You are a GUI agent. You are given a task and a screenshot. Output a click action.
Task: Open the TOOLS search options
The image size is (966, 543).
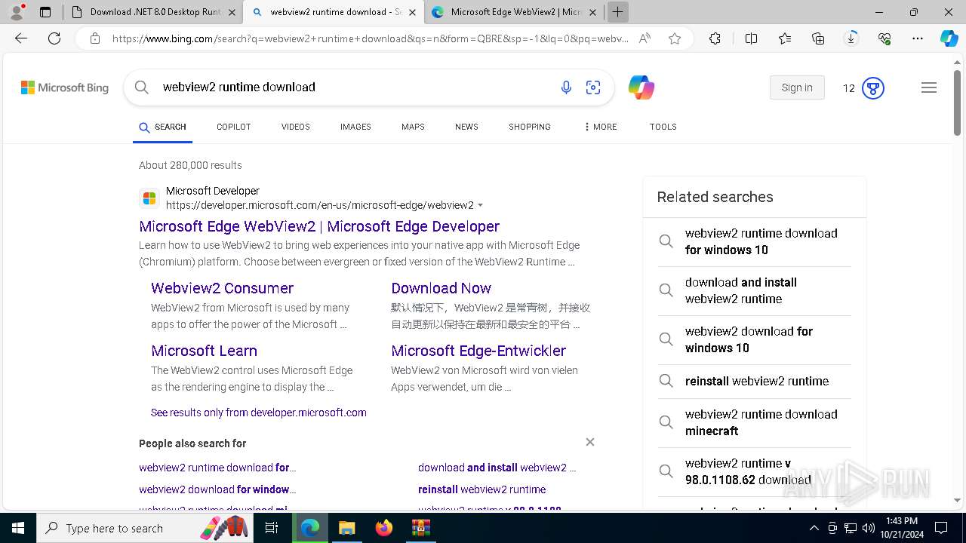coord(663,127)
